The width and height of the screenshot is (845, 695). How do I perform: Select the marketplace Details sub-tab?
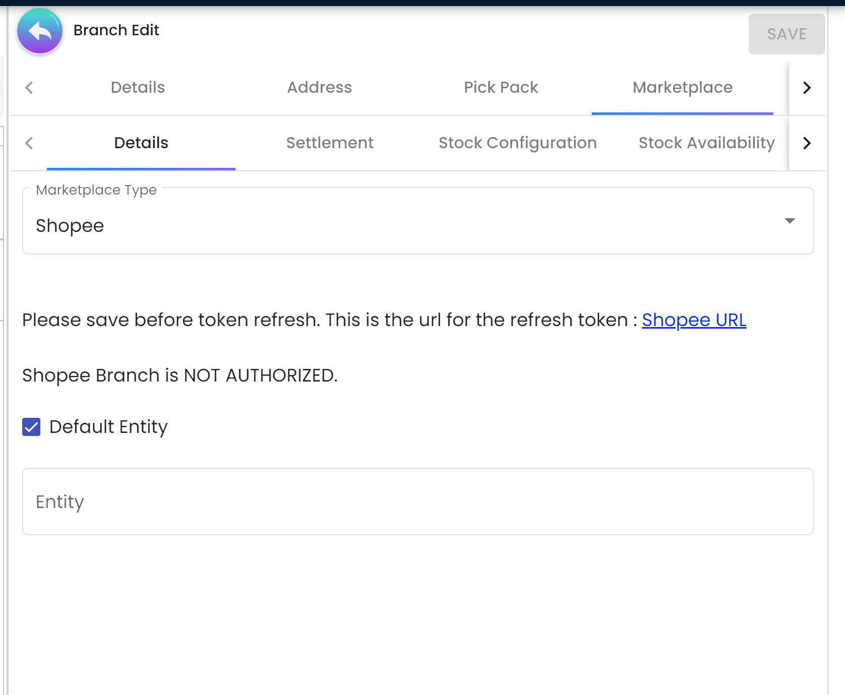click(x=141, y=143)
